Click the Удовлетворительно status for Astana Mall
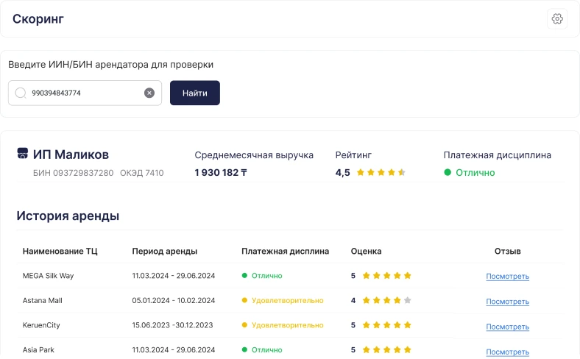This screenshot has height=359, width=580. pyautogui.click(x=287, y=301)
